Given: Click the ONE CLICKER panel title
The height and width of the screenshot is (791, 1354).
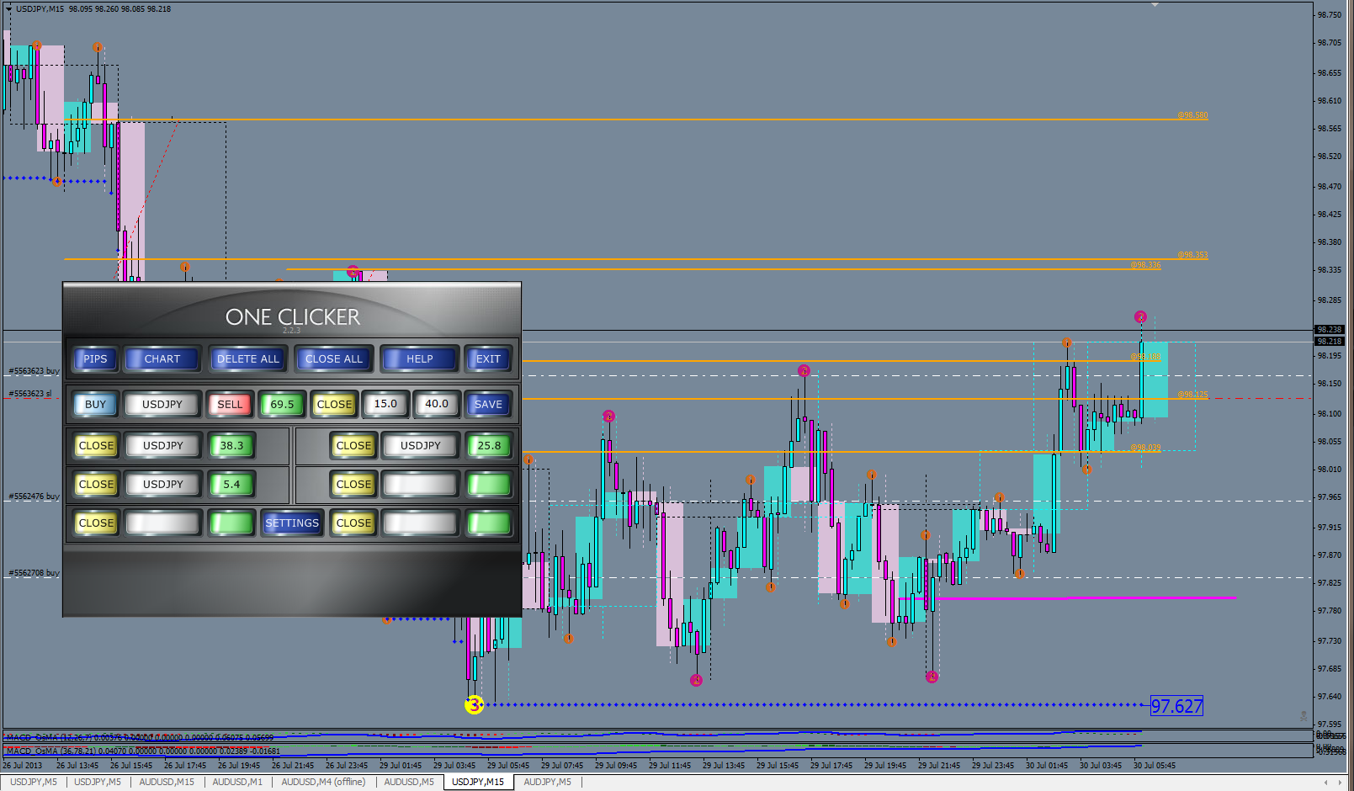Looking at the screenshot, I should 292,317.
